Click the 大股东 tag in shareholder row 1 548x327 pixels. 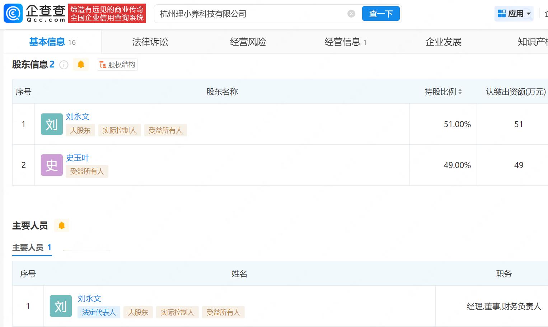(x=80, y=130)
